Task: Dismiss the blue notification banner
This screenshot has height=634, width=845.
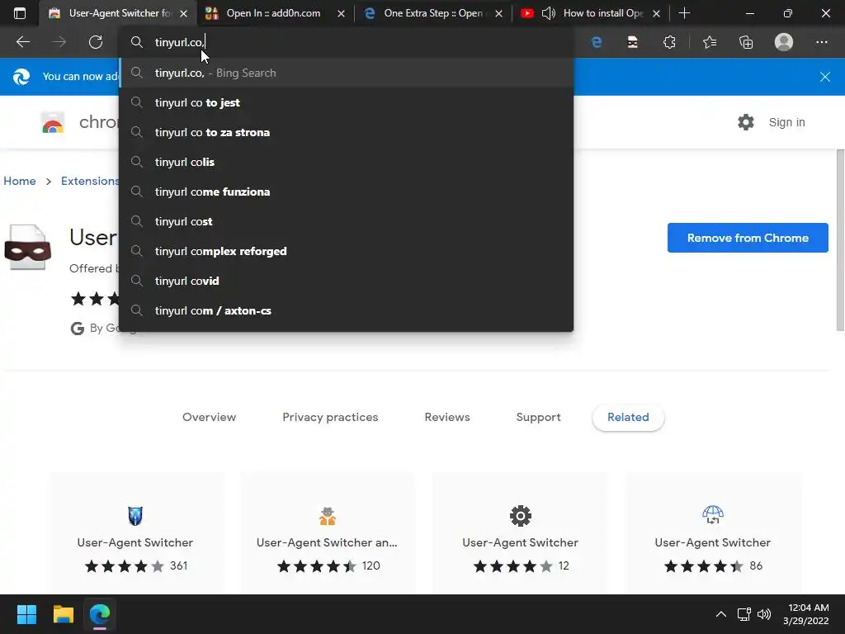Action: click(x=824, y=77)
